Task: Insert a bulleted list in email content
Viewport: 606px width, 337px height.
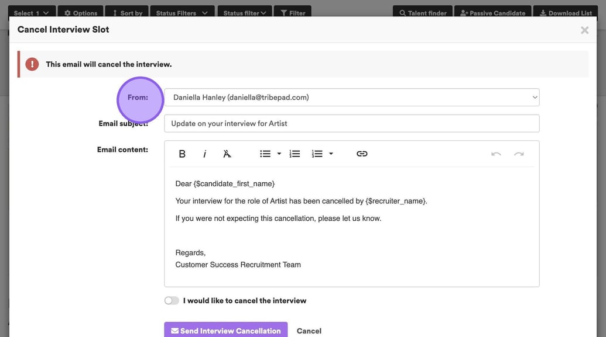Action: point(265,154)
